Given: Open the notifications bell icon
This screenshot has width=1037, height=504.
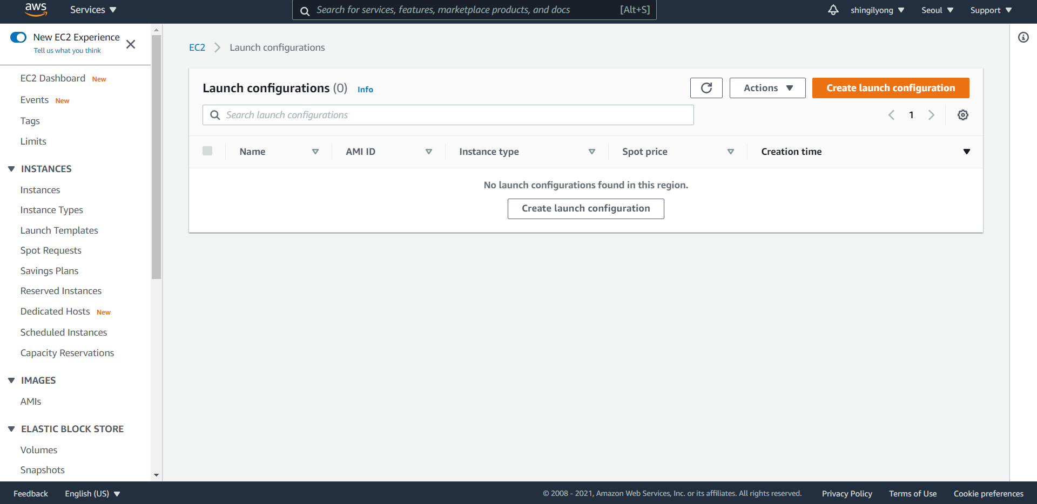Looking at the screenshot, I should pyautogui.click(x=833, y=10).
